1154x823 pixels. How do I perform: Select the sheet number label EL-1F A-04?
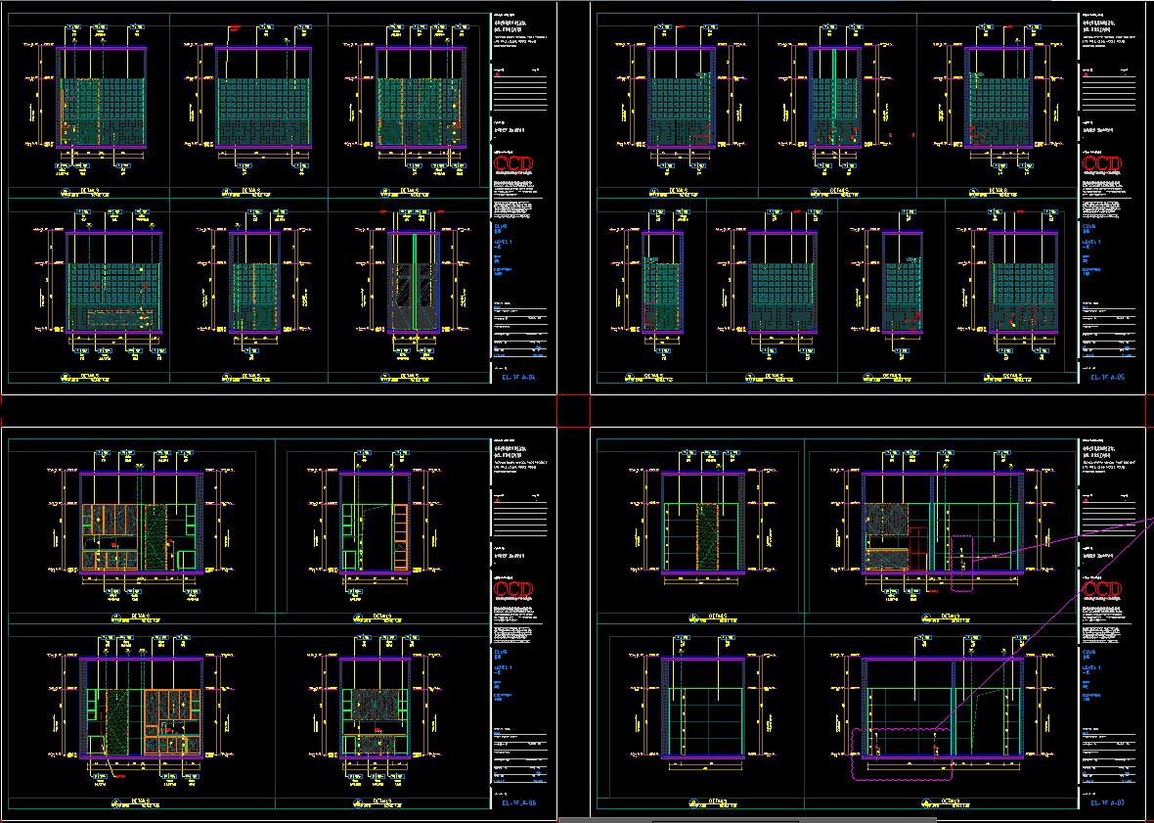519,377
